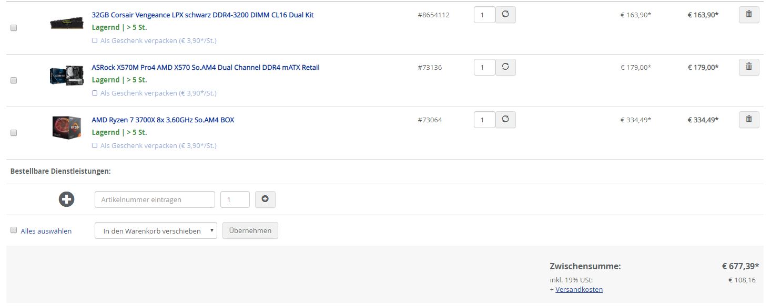
Task: Click the large dark plus circle icon
Action: point(67,199)
